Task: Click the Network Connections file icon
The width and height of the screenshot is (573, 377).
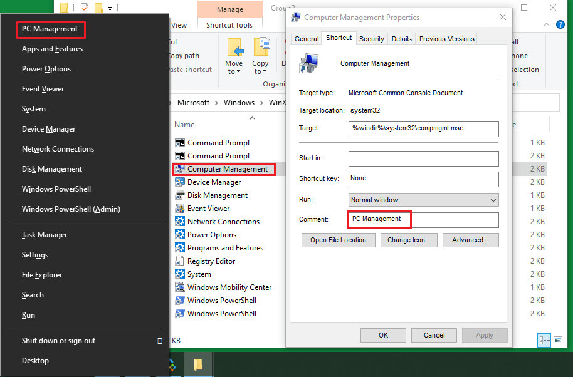Action: (x=180, y=222)
